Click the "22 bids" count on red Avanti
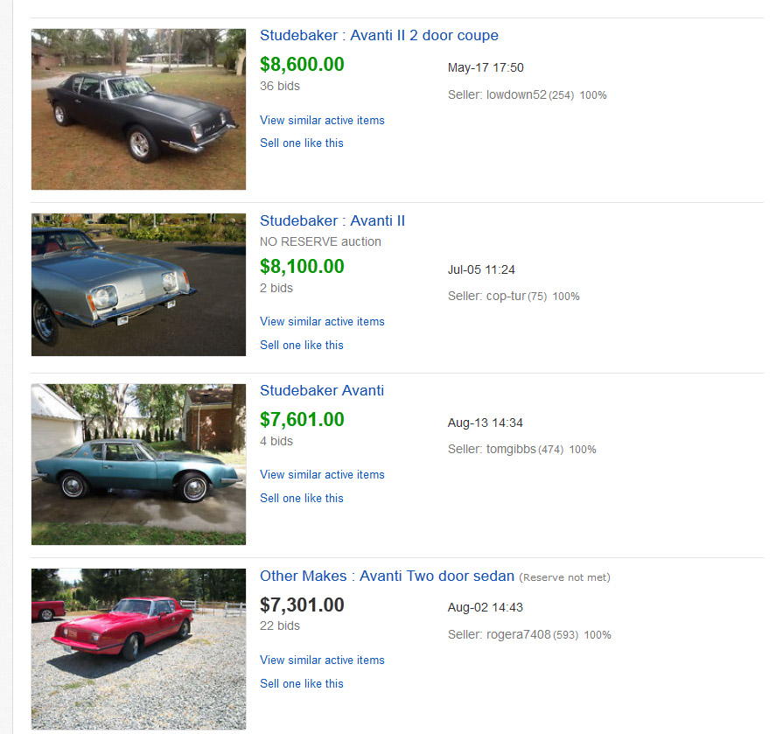The image size is (776, 734). click(280, 626)
